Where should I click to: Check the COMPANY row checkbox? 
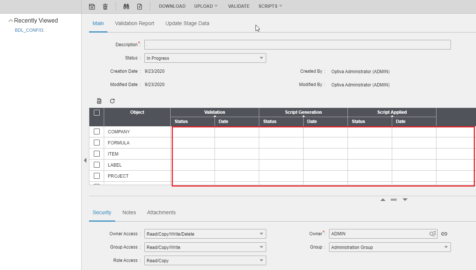pos(97,131)
